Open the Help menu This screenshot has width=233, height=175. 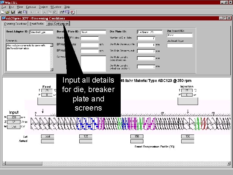pos(67,7)
